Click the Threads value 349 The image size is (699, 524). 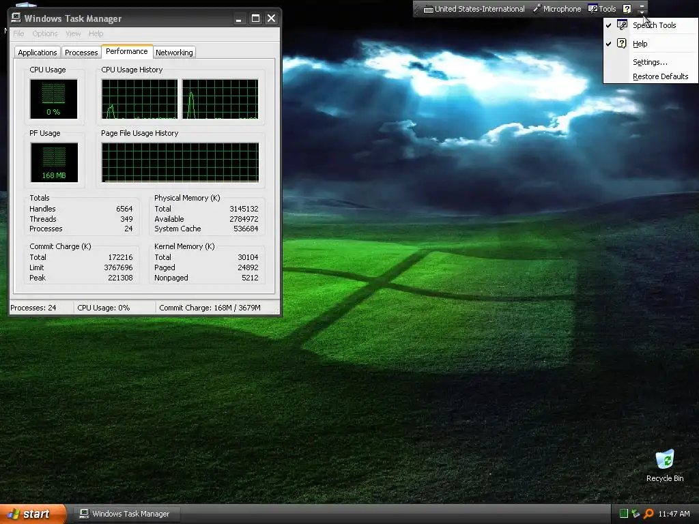point(126,219)
